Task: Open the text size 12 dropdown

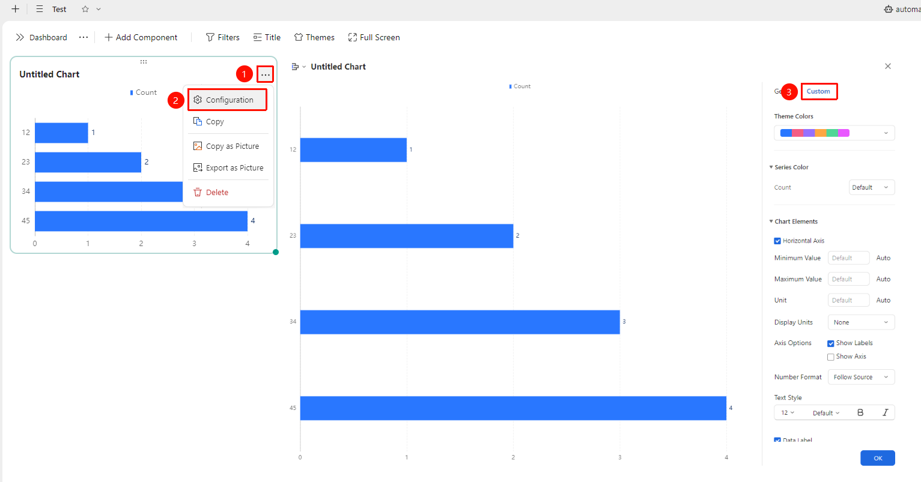Action: click(x=788, y=413)
